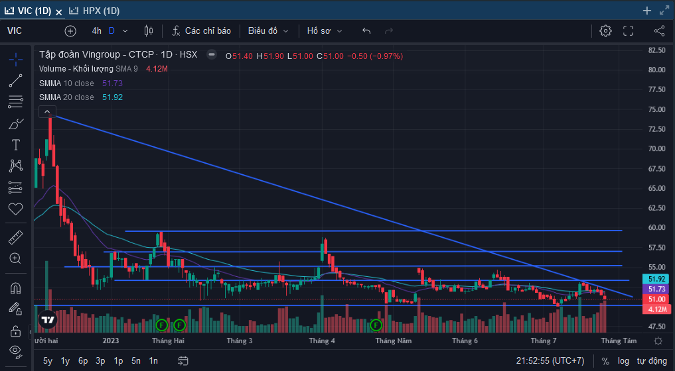Select the crosshair cursor tool
Screen dimensions: 675x371
[x=15, y=60]
